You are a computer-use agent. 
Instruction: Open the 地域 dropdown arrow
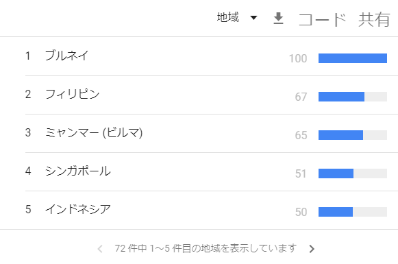[253, 18]
